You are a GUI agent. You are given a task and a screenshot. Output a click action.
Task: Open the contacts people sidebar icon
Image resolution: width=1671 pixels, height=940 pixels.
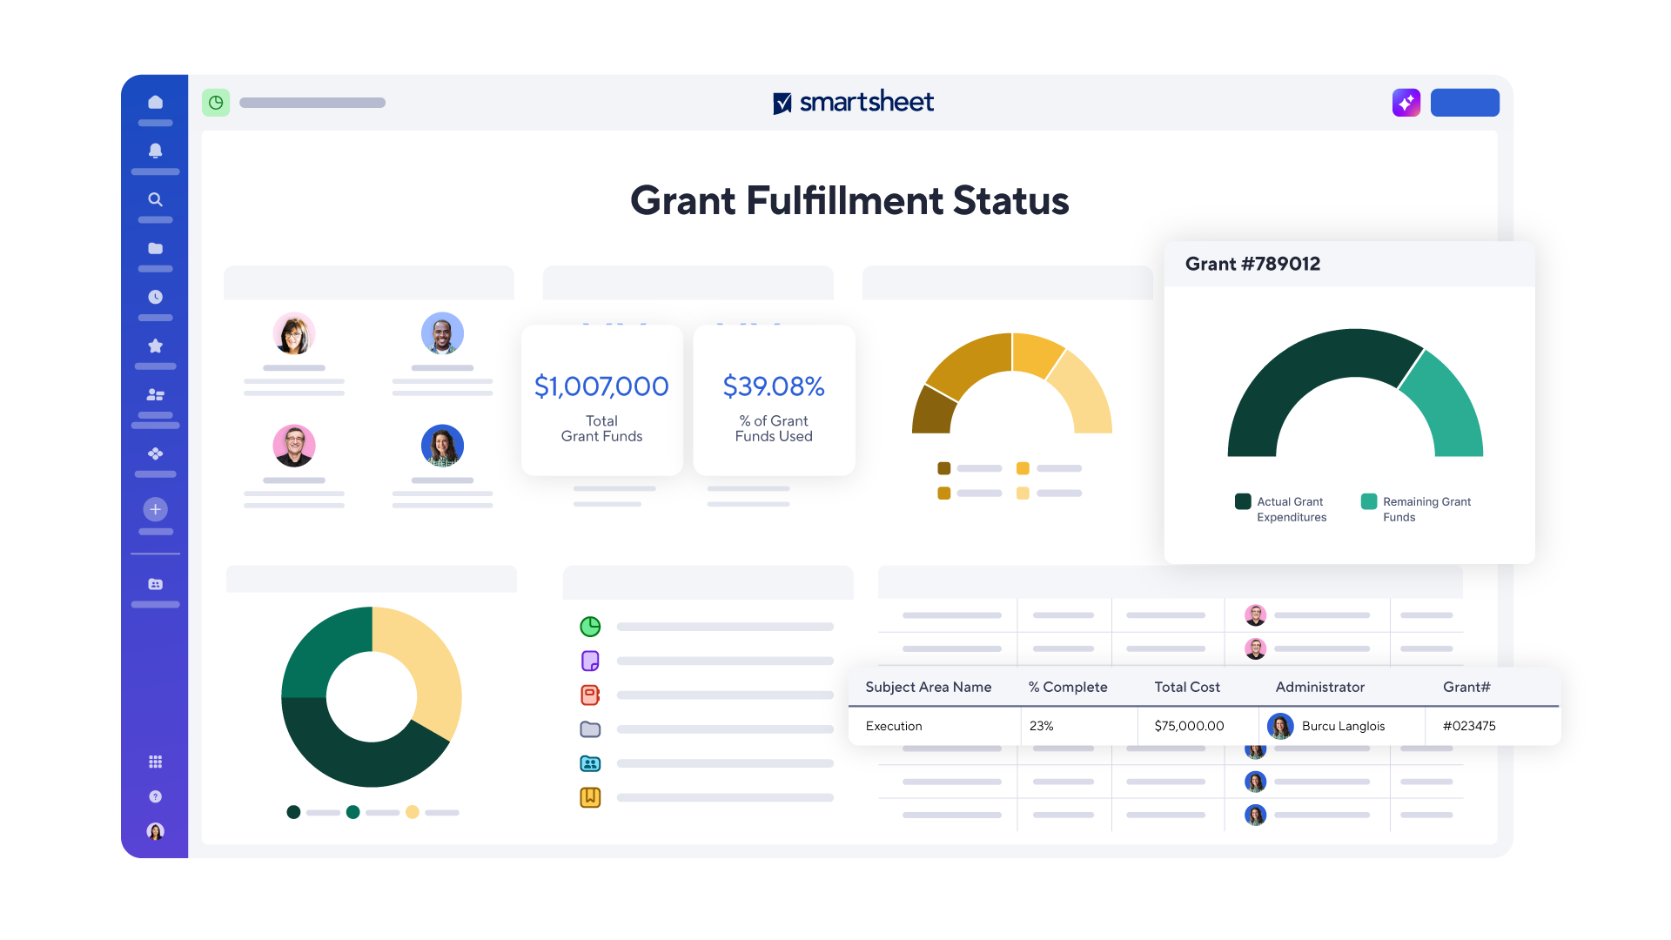[155, 394]
